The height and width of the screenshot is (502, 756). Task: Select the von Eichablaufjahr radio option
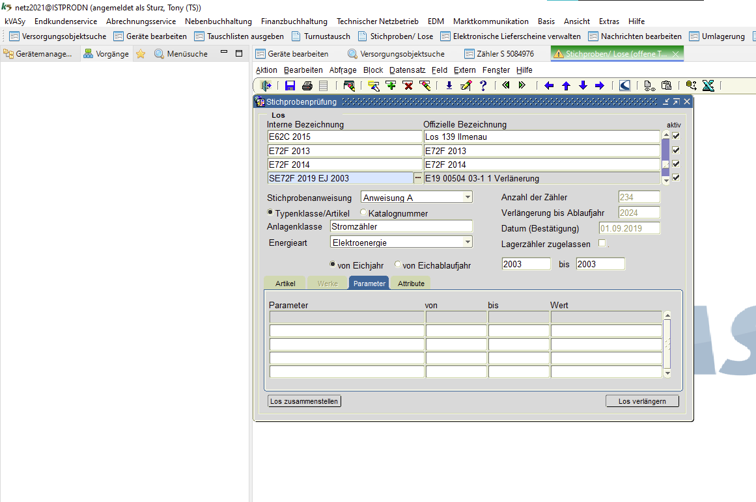(398, 265)
